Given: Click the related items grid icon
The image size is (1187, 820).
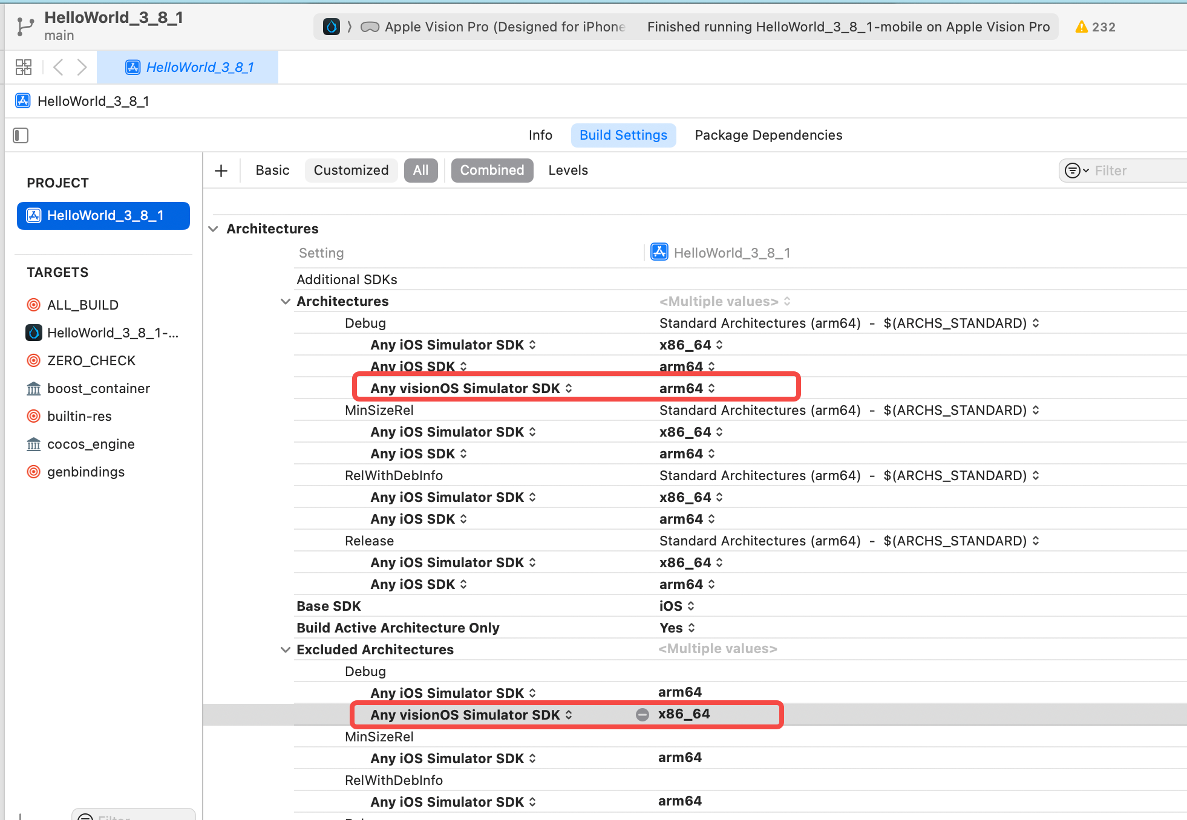Looking at the screenshot, I should point(24,67).
